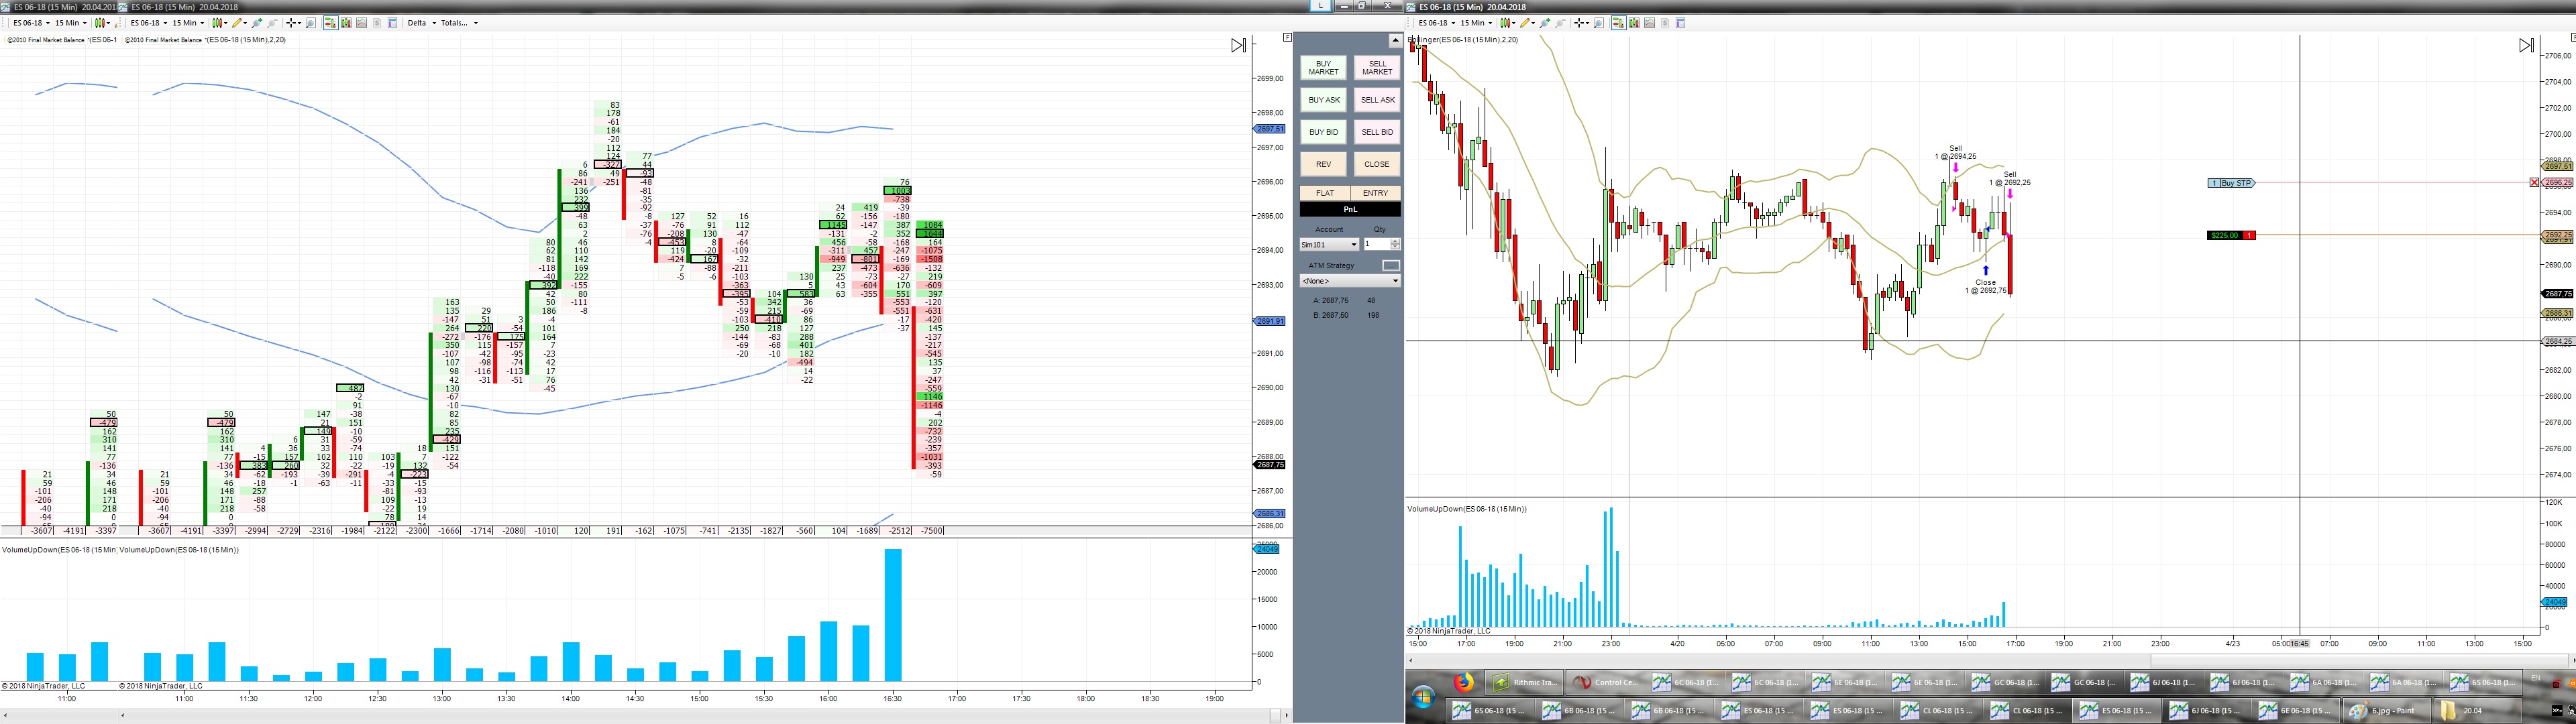Toggle Chart Trader icon on left chart toolbar
2576x724 pixels.
click(331, 23)
